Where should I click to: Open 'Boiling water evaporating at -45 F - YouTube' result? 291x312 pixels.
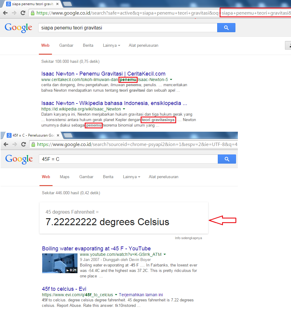(x=96, y=249)
